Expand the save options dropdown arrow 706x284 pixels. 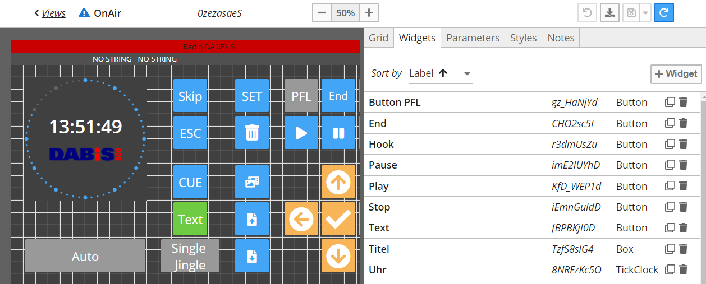click(645, 13)
